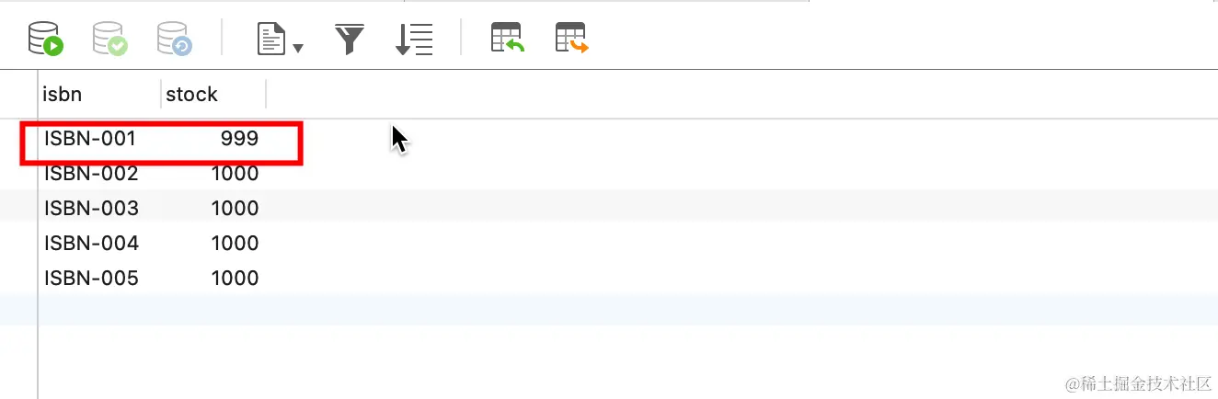
Task: Click stock value 1000 in ISBN-003 row
Action: [x=235, y=209]
